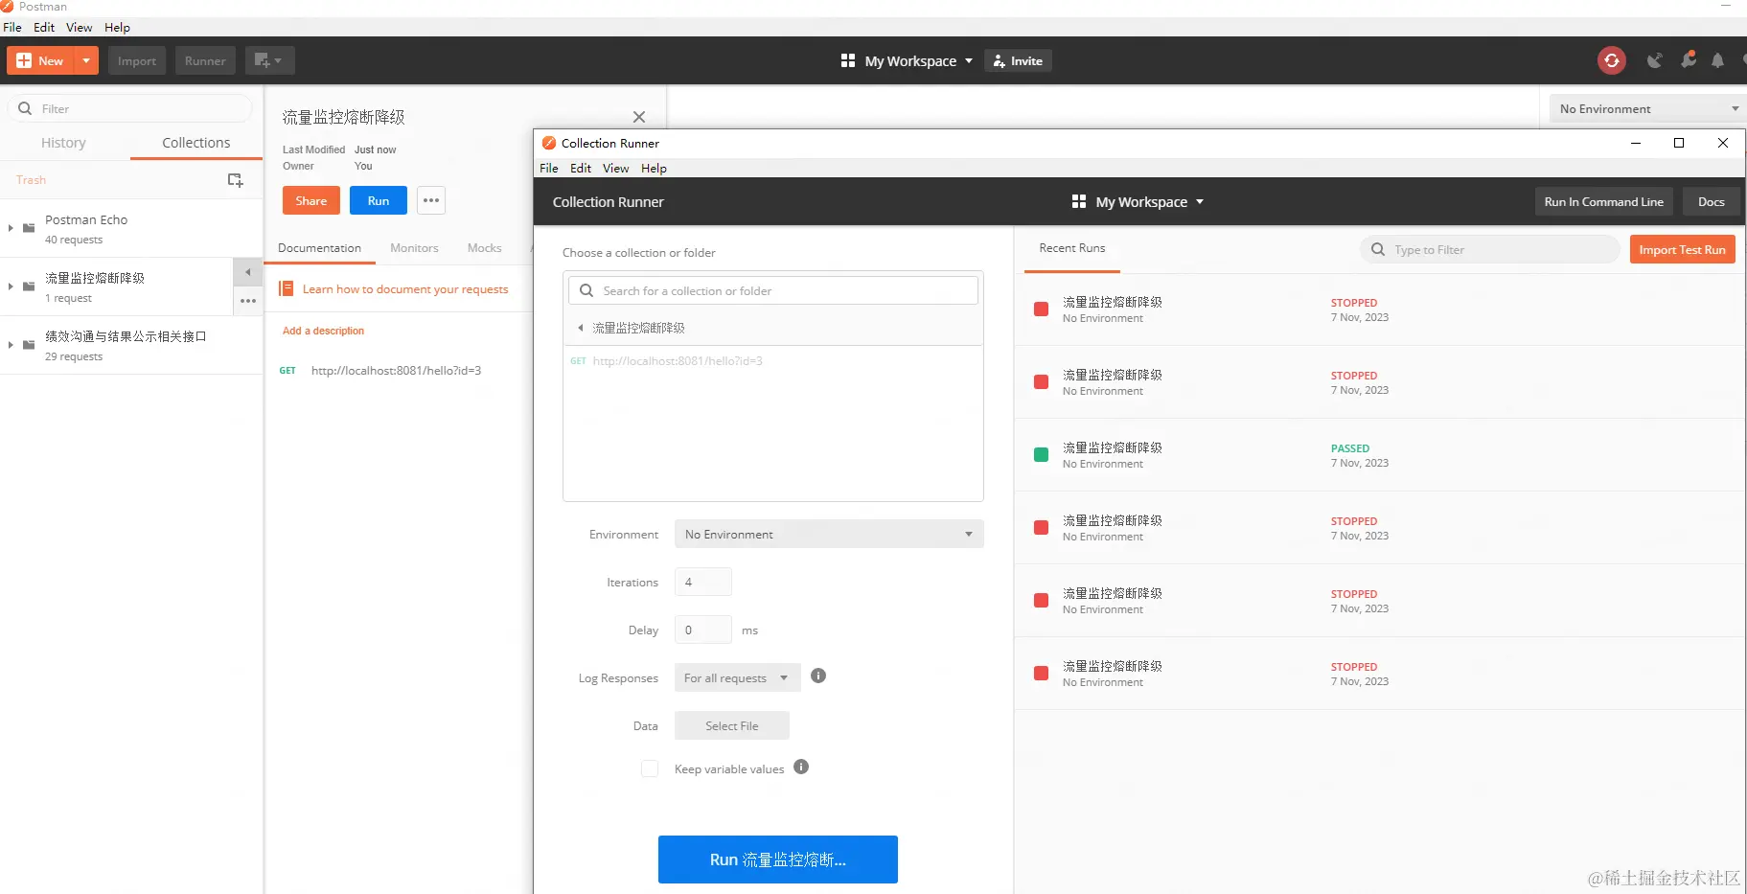The height and width of the screenshot is (894, 1747).
Task: Click the folder icon for Postman Echo
Action: [x=29, y=228]
